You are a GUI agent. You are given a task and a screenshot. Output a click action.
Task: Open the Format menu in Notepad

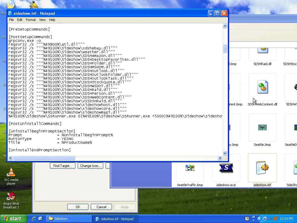tap(31, 20)
